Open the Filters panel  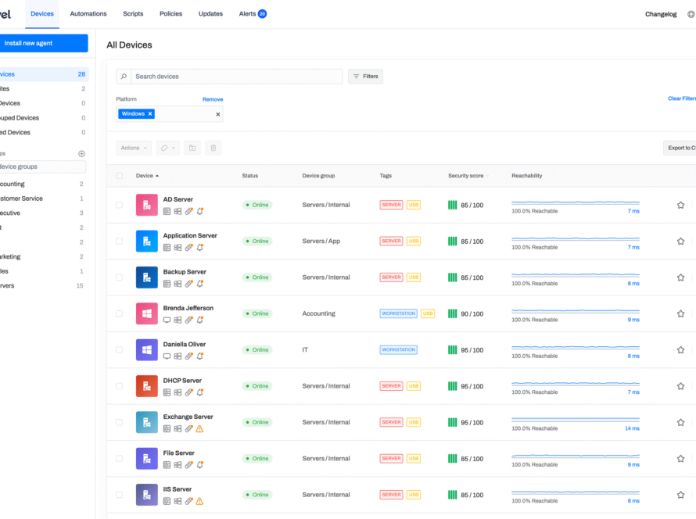[x=364, y=76]
